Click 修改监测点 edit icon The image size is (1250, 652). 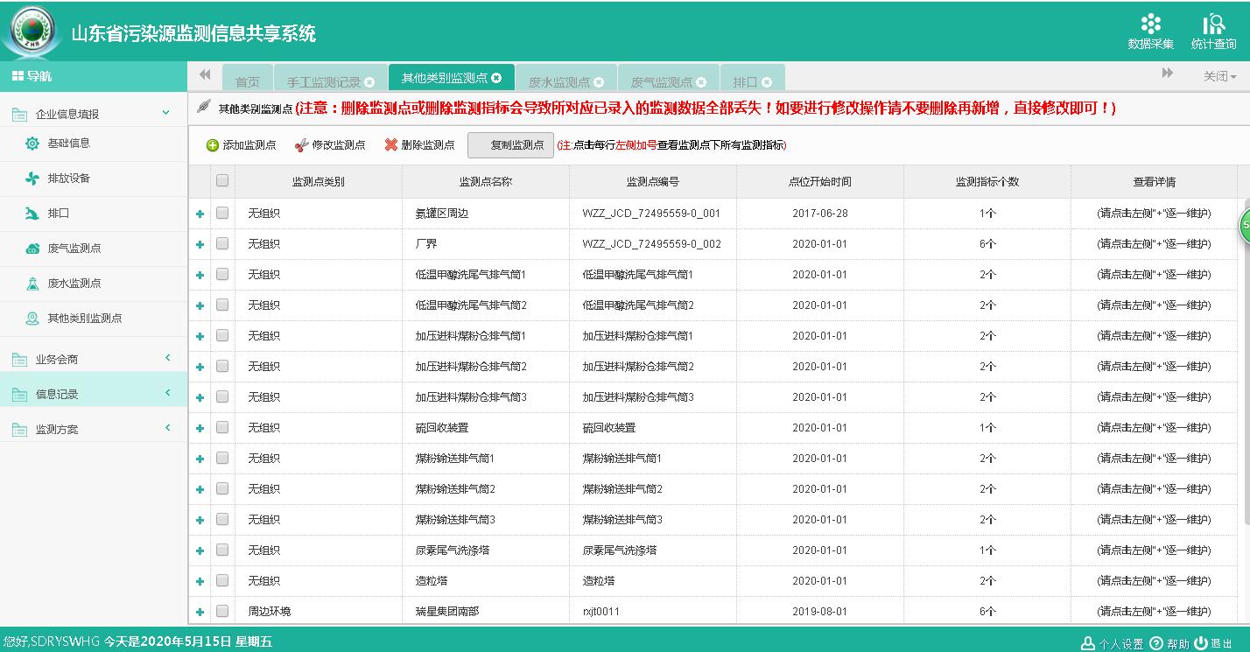[302, 145]
